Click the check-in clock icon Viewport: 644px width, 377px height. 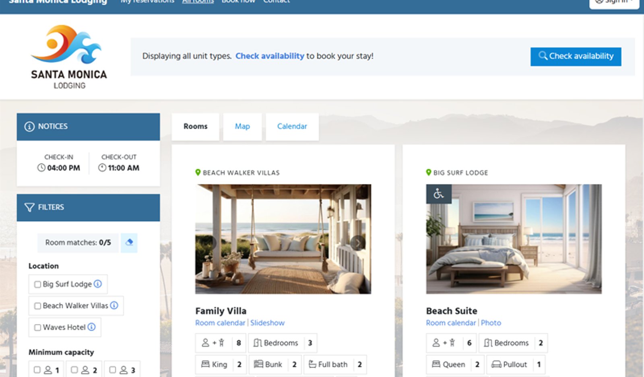coord(41,168)
